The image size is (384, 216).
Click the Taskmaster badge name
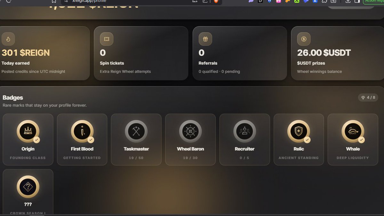pyautogui.click(x=136, y=149)
